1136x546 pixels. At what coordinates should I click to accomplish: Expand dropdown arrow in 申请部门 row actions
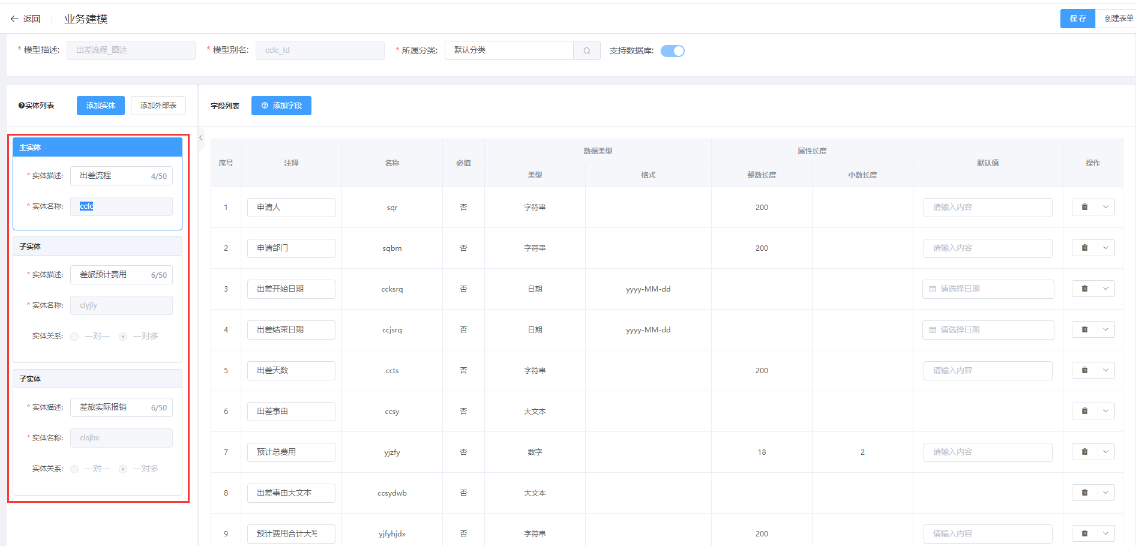click(1105, 248)
